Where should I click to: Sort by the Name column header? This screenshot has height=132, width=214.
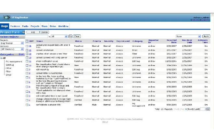pyautogui.click(x=39, y=41)
